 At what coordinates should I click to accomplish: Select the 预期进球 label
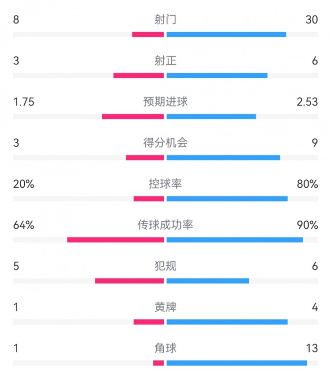pos(165,102)
